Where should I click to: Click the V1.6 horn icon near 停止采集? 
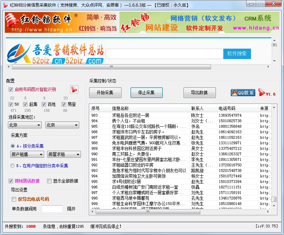pos(262,92)
